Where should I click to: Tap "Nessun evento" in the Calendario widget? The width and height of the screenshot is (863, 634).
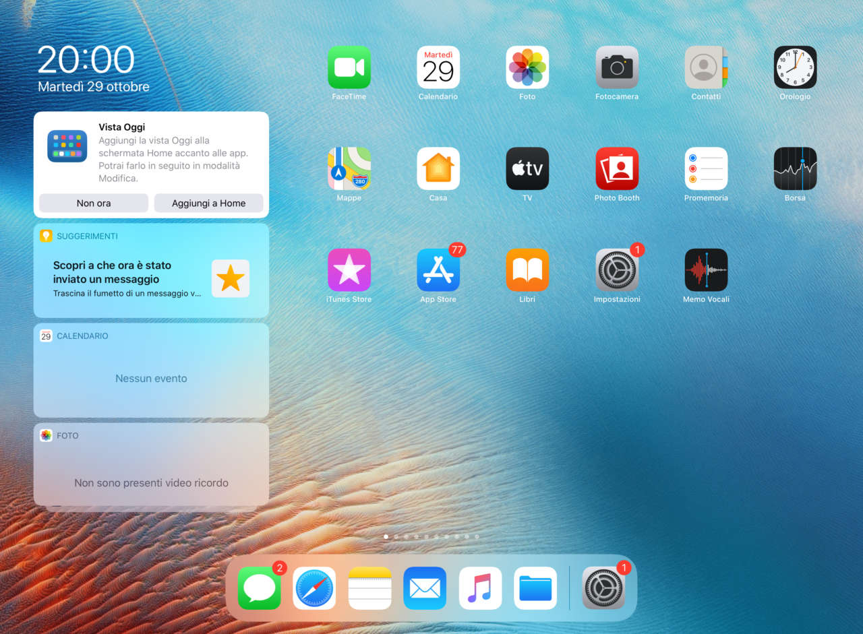[151, 379]
